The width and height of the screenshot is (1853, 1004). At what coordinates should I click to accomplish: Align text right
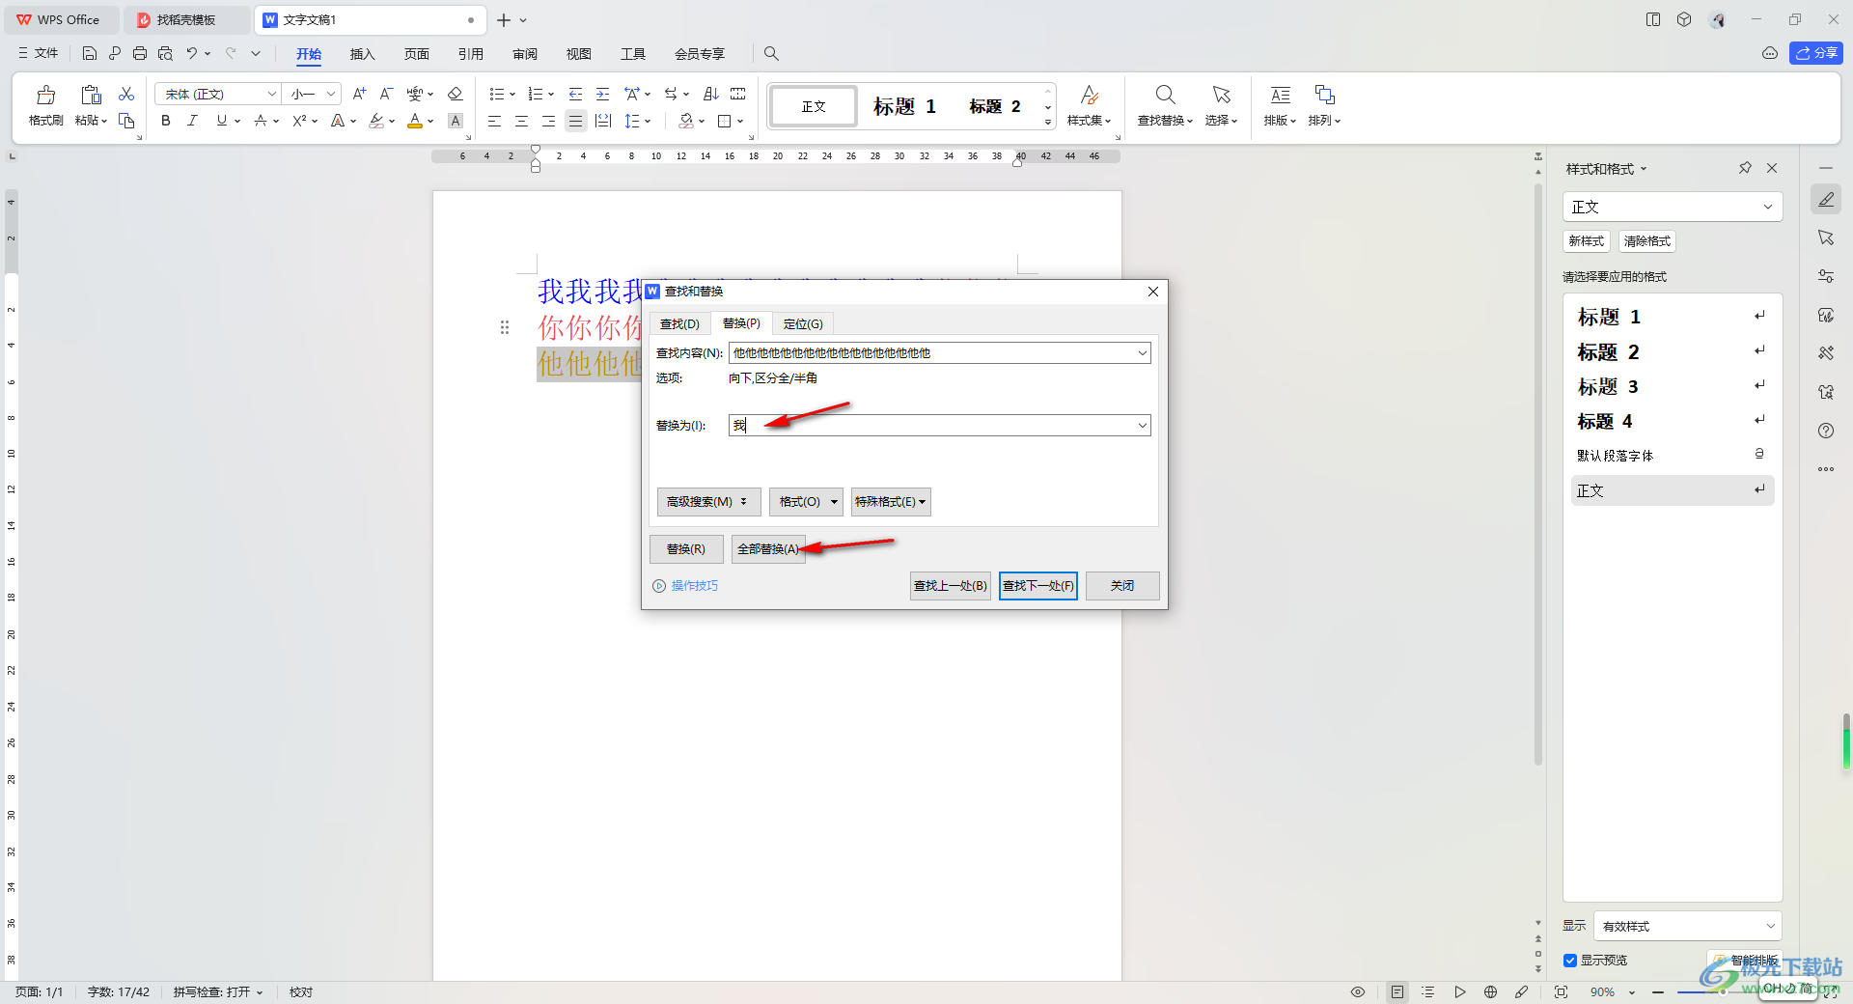point(548,121)
